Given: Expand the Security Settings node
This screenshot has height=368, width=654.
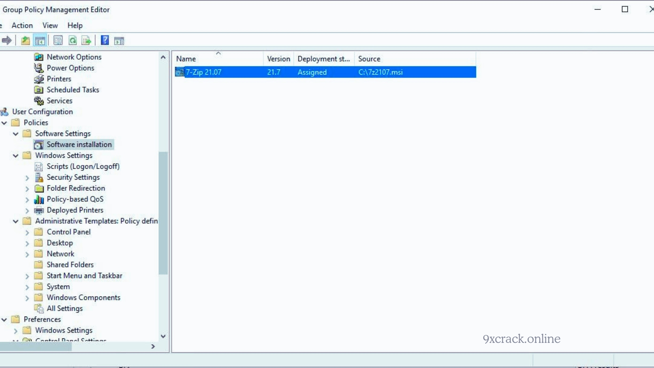Looking at the screenshot, I should point(27,178).
